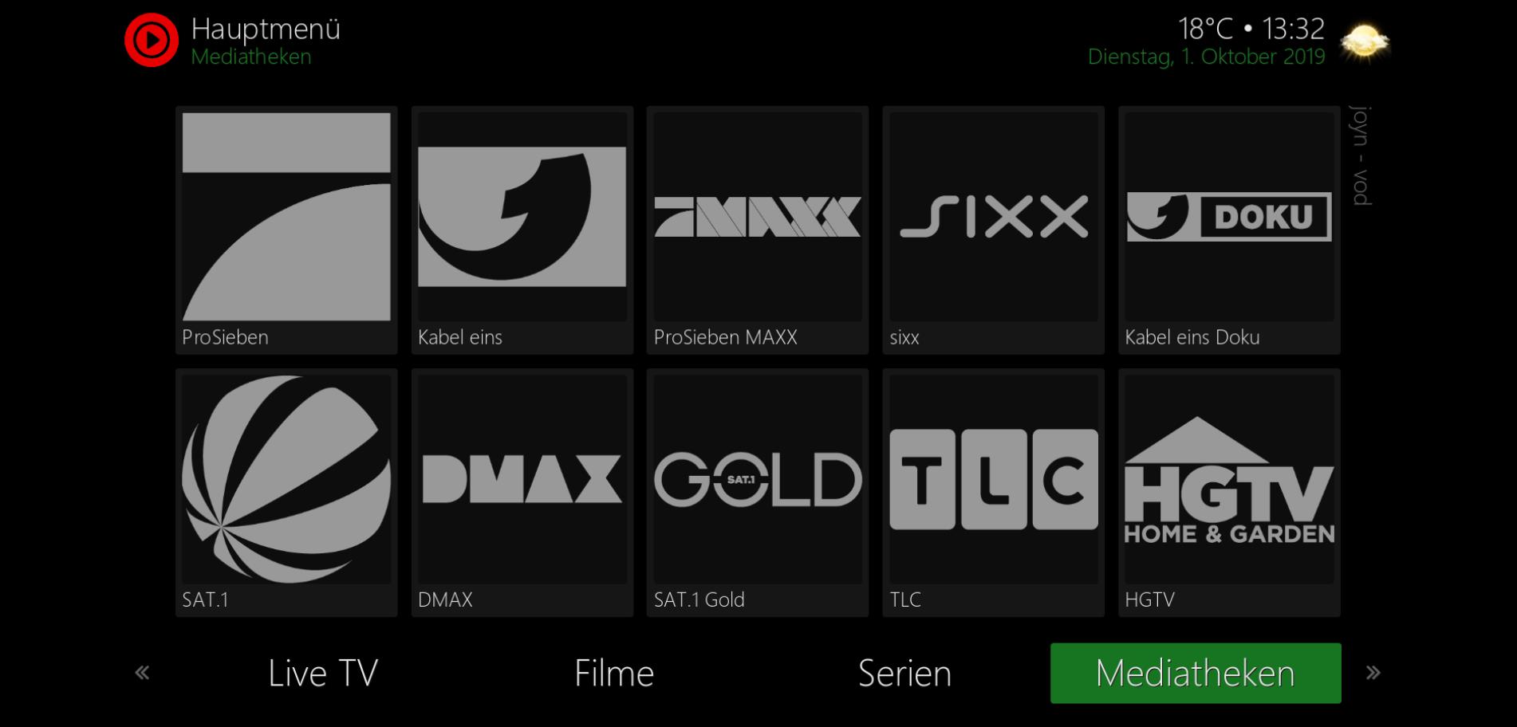The image size is (1517, 727).
Task: Click the red play logo in header
Action: (x=152, y=40)
